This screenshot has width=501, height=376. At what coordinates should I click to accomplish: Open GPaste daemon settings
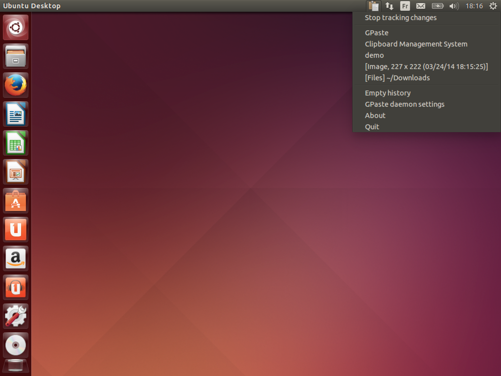point(427,104)
